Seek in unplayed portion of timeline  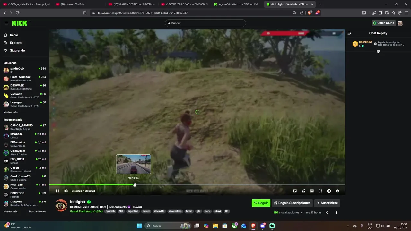coord(240,184)
